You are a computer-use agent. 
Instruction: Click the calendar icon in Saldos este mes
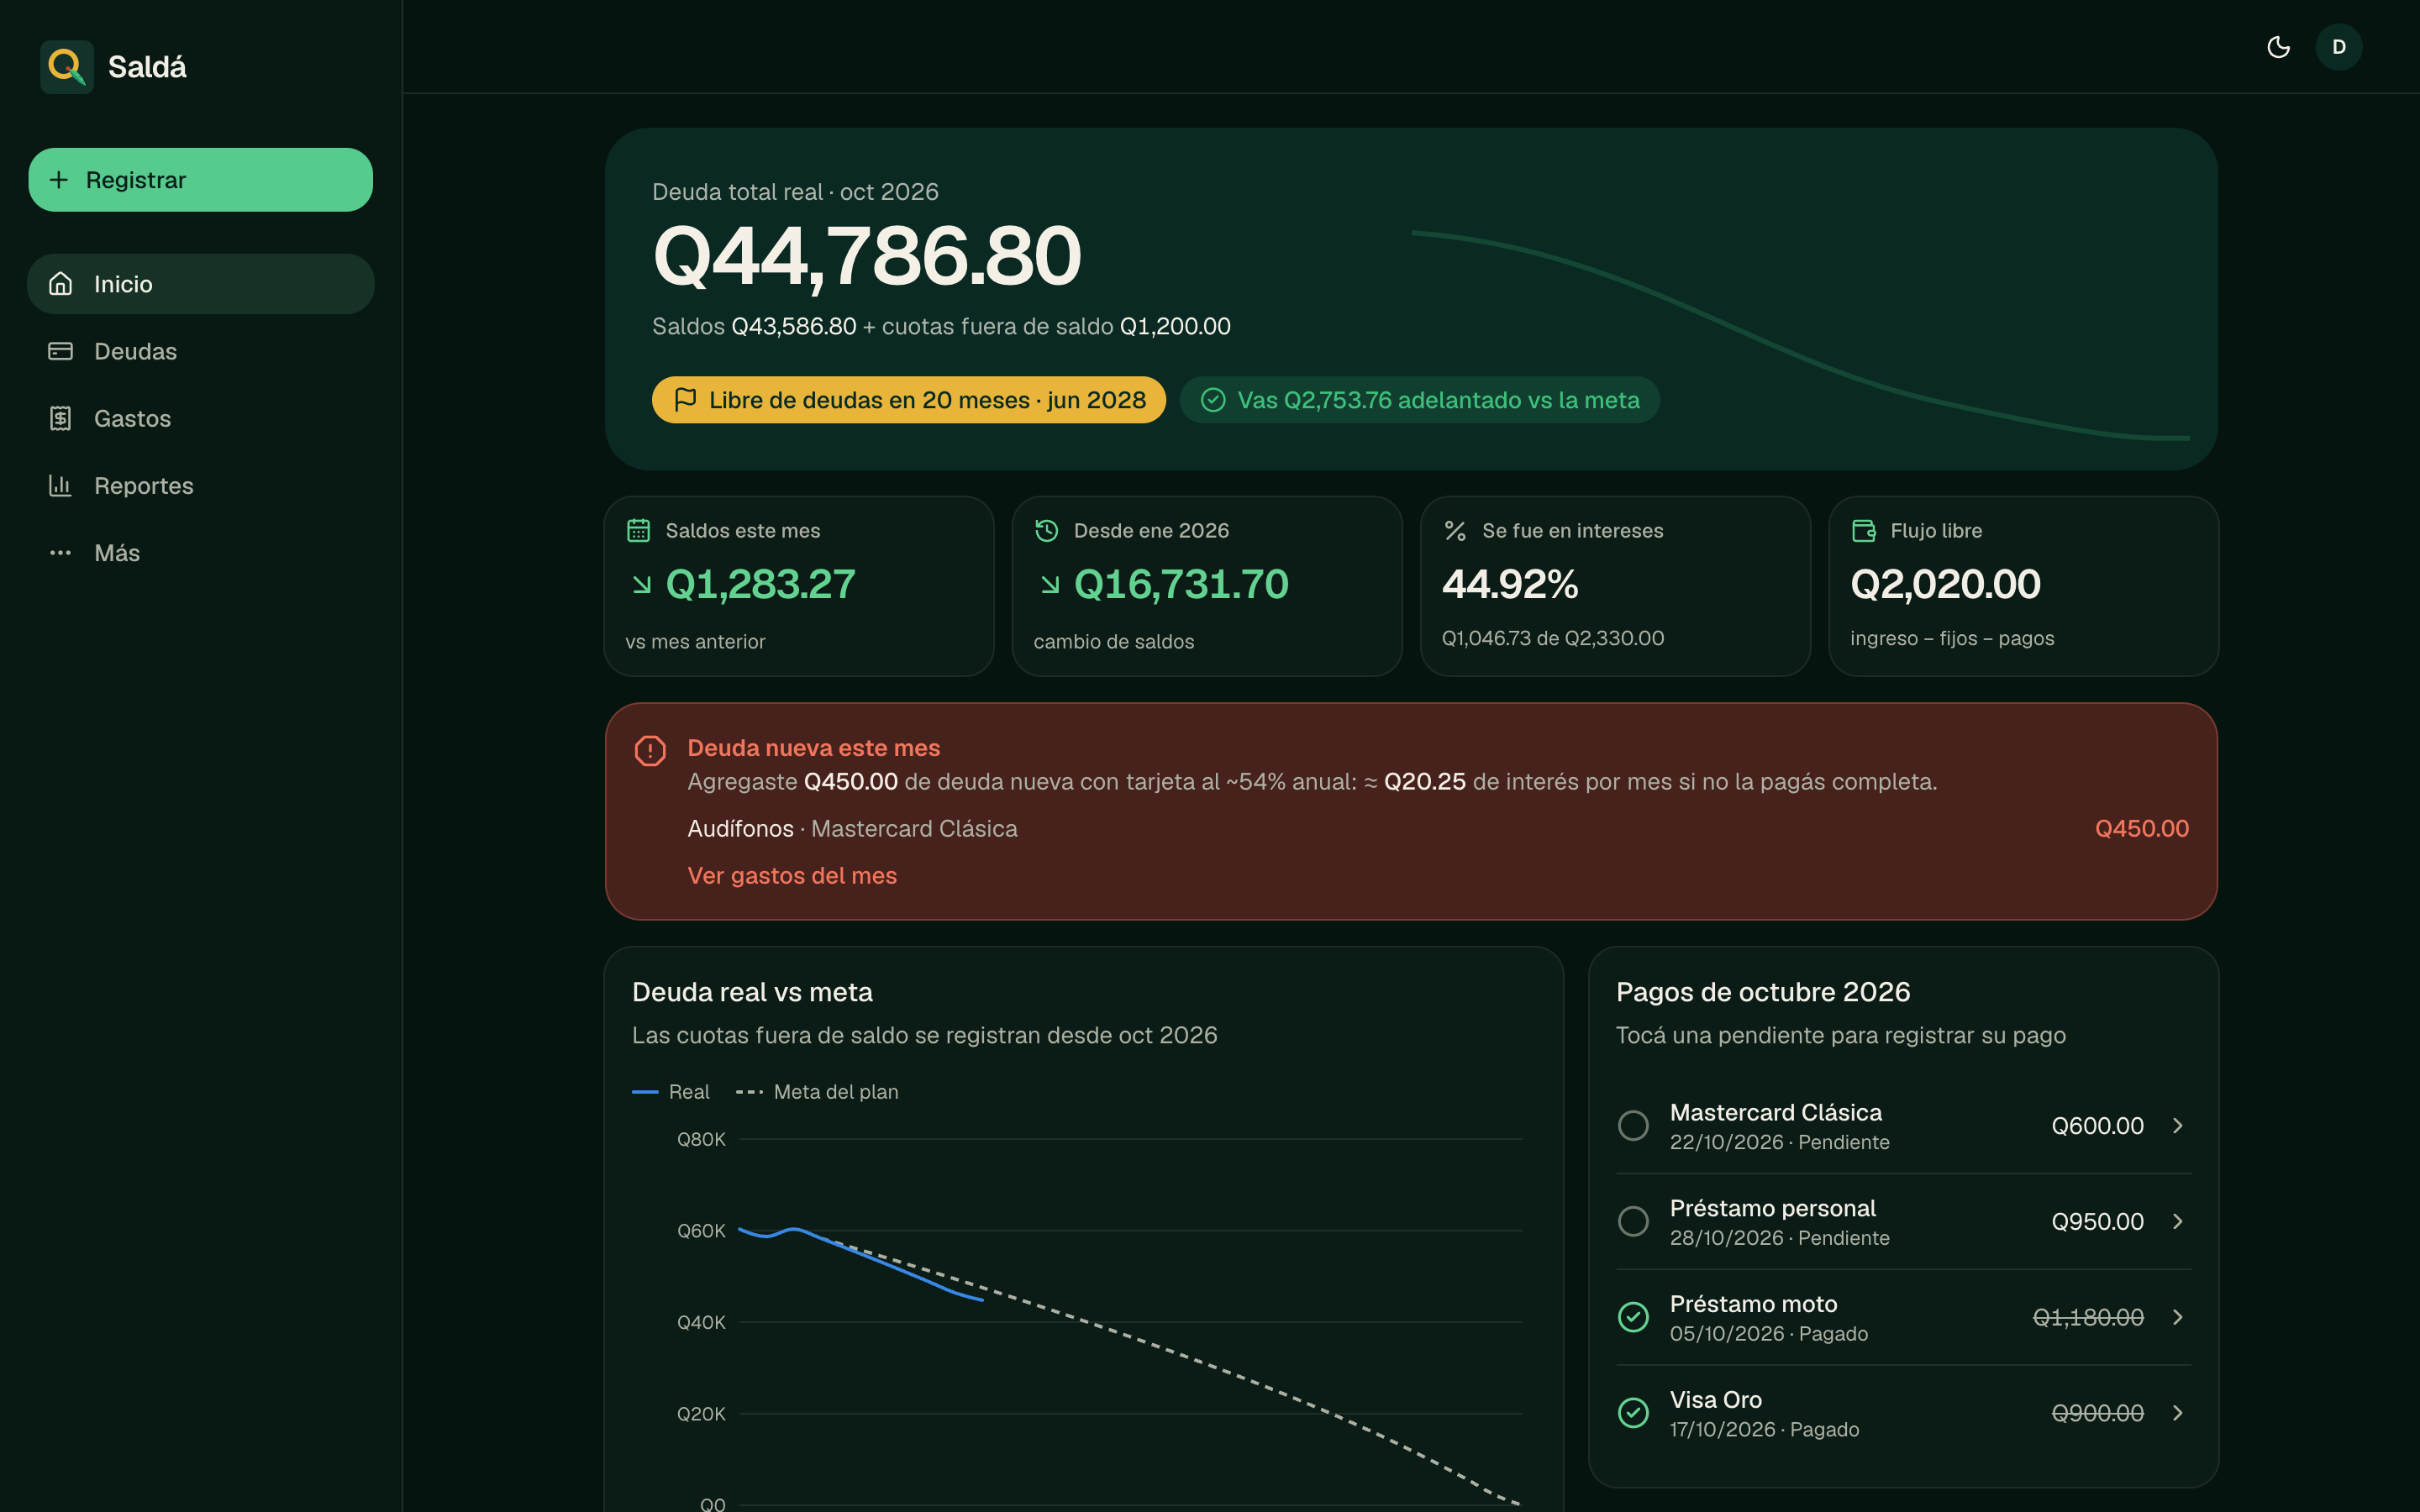(638, 530)
